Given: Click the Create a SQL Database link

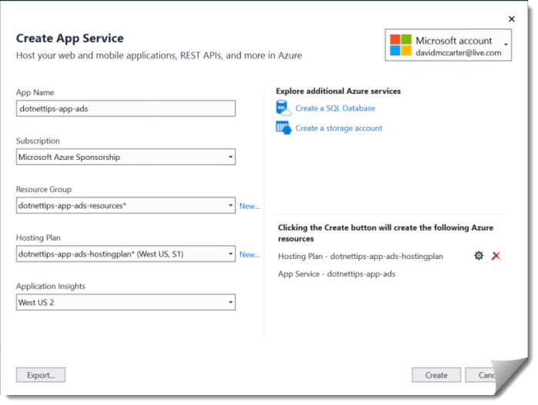Looking at the screenshot, I should point(335,109).
